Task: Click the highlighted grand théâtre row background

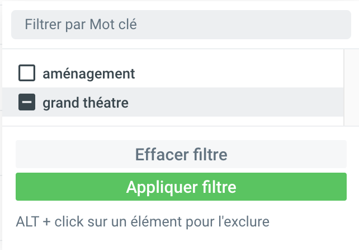Action: click(x=235, y=103)
